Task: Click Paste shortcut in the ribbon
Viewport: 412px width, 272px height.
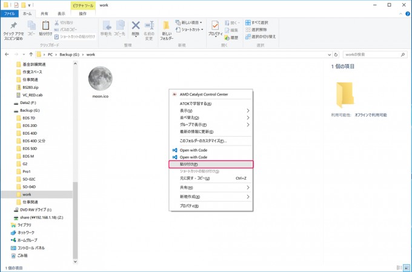Action: pos(75,37)
